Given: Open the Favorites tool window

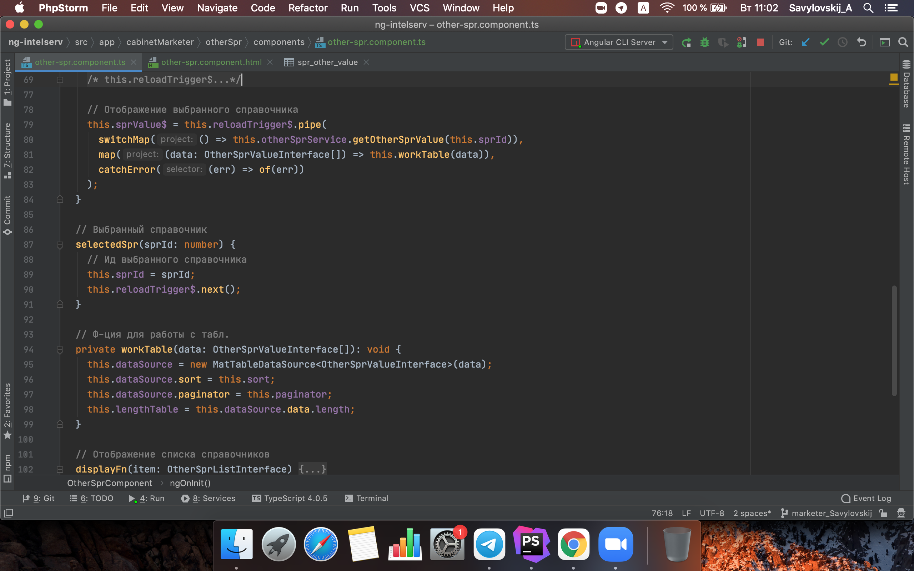Looking at the screenshot, I should point(7,411).
